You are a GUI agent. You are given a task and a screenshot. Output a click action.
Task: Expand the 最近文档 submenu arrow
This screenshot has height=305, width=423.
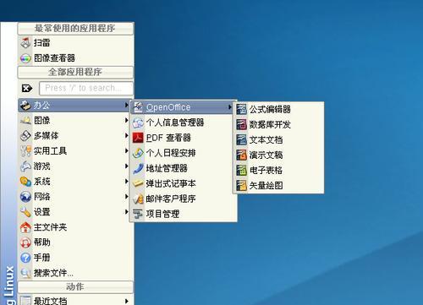click(x=126, y=301)
